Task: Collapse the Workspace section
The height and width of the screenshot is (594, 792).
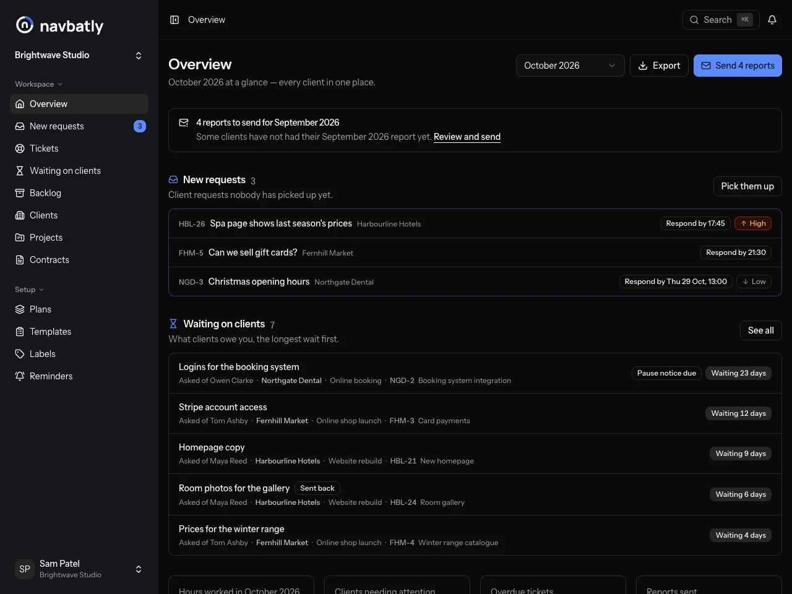Action: [x=39, y=84]
